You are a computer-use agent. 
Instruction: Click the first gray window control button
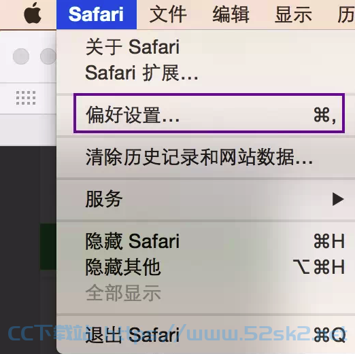[21, 56]
